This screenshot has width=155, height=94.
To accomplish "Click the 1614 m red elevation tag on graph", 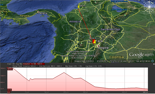I will [10, 69].
